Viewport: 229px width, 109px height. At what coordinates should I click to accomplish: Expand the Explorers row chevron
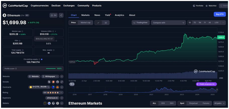[62, 98]
